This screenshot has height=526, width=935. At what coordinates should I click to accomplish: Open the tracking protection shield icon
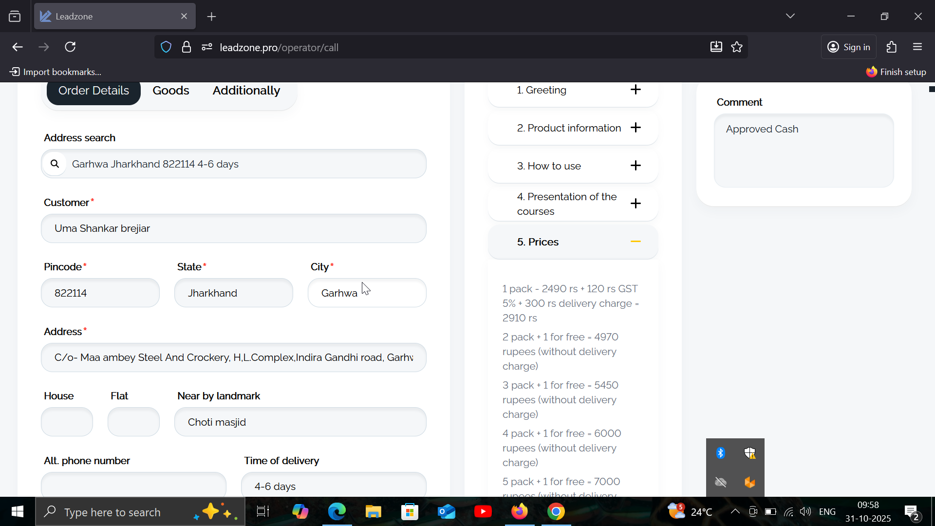pos(166,47)
